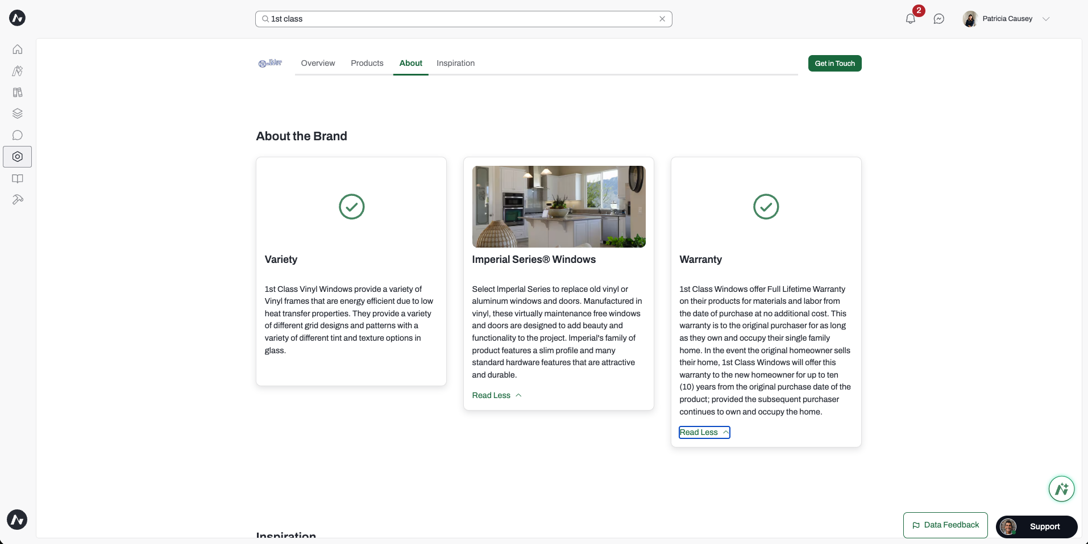Open the messages icon in the header
The height and width of the screenshot is (544, 1088).
(939, 19)
